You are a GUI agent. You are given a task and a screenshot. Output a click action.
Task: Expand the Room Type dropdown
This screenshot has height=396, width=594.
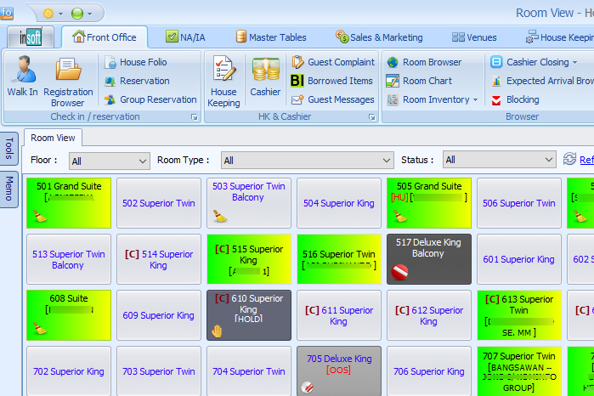[x=386, y=161]
